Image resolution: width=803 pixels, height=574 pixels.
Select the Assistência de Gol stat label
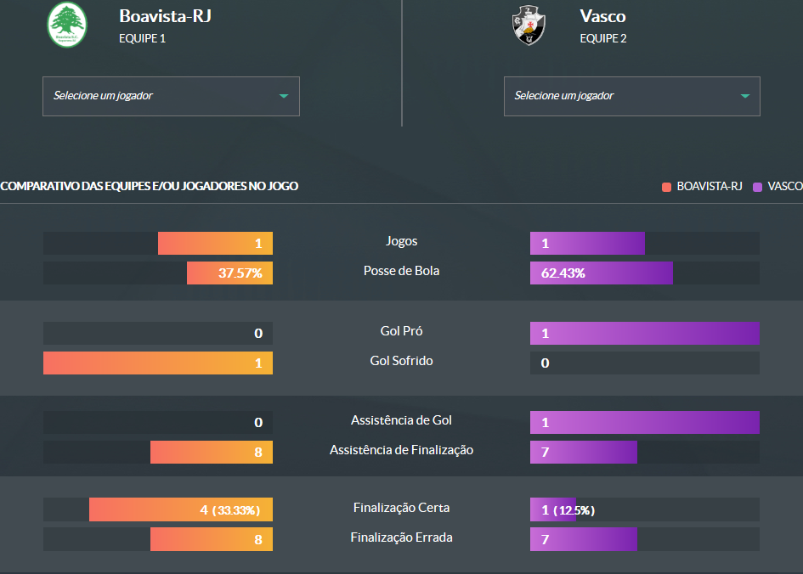(401, 420)
